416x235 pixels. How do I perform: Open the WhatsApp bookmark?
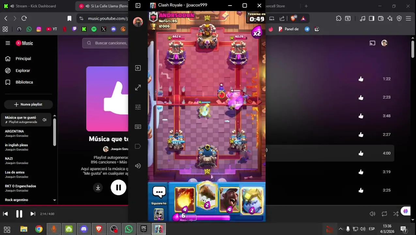click(x=29, y=29)
